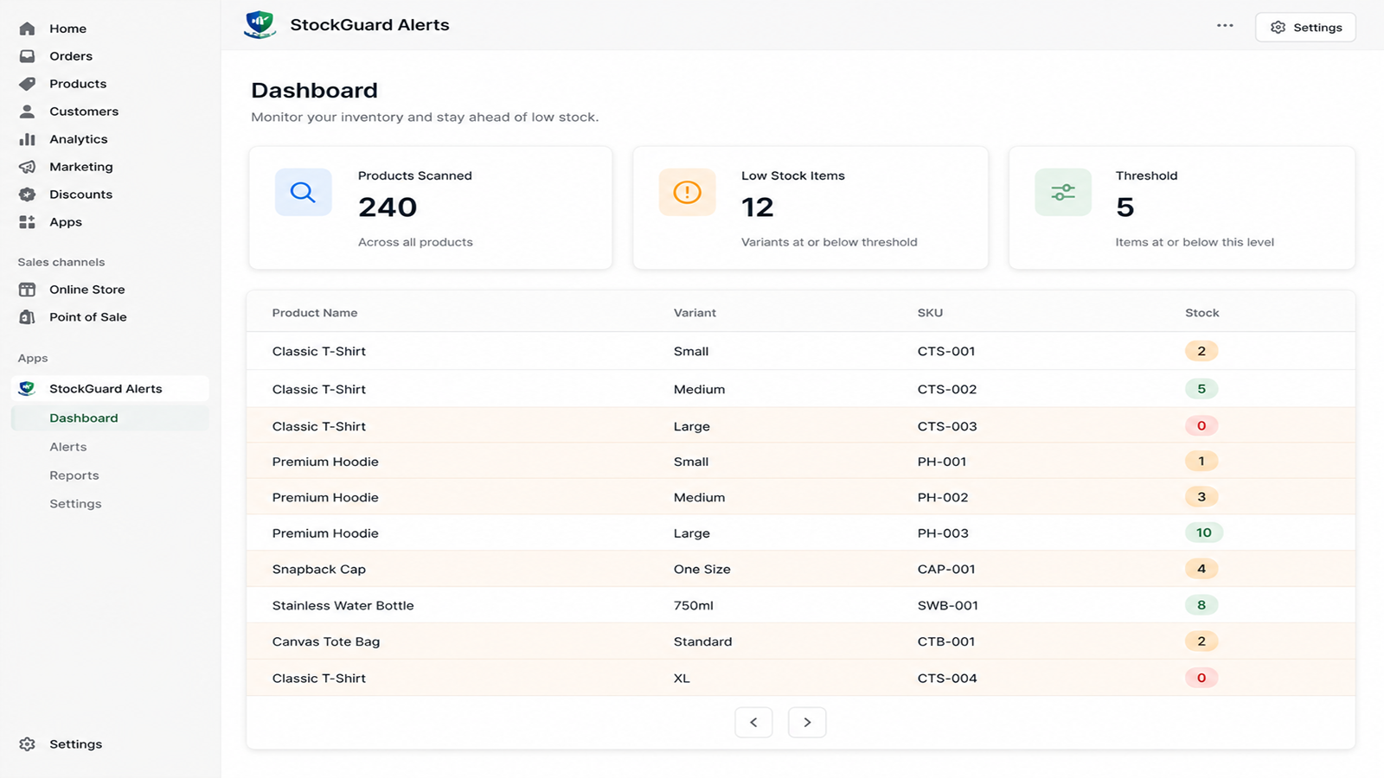The height and width of the screenshot is (778, 1384).
Task: Open Analytics bar chart icon
Action: 27,139
